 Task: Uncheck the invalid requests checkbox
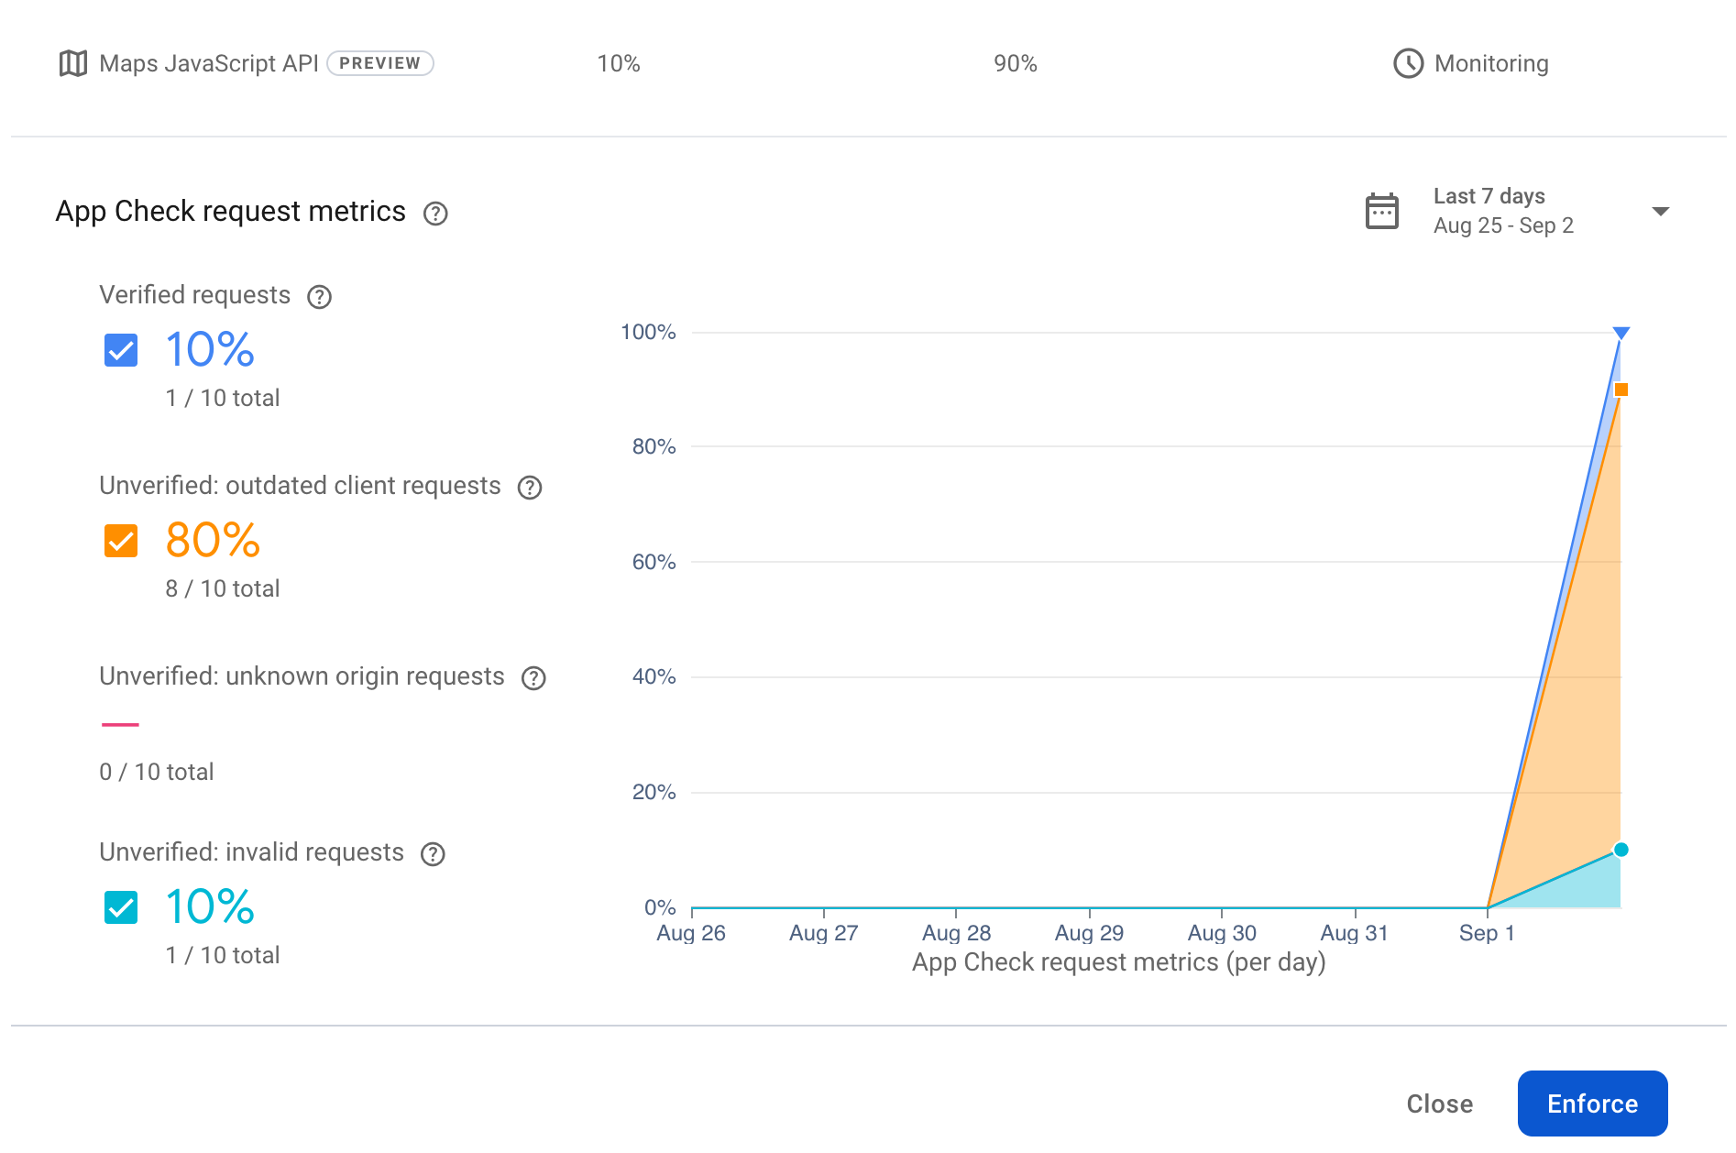click(119, 908)
